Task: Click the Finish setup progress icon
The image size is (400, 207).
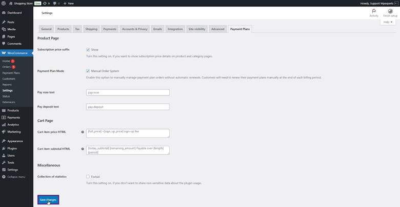Action: pyautogui.click(x=390, y=11)
